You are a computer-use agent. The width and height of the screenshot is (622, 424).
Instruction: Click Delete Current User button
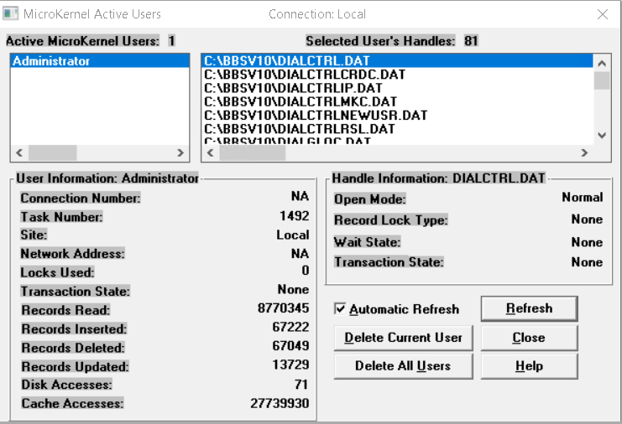click(403, 338)
